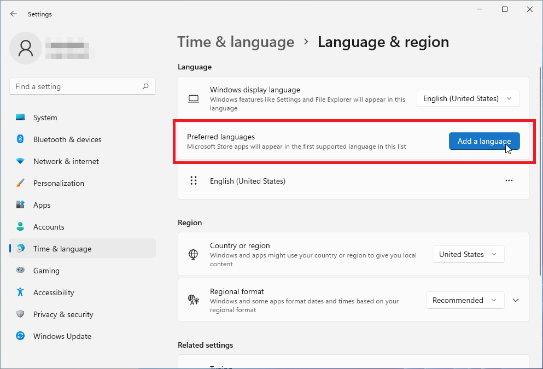
Task: Click the Network wifi icon
Action: tap(20, 161)
